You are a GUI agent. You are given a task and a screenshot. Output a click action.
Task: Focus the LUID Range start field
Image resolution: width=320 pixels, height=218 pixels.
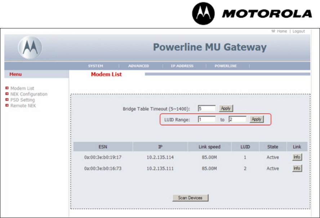tap(206, 119)
